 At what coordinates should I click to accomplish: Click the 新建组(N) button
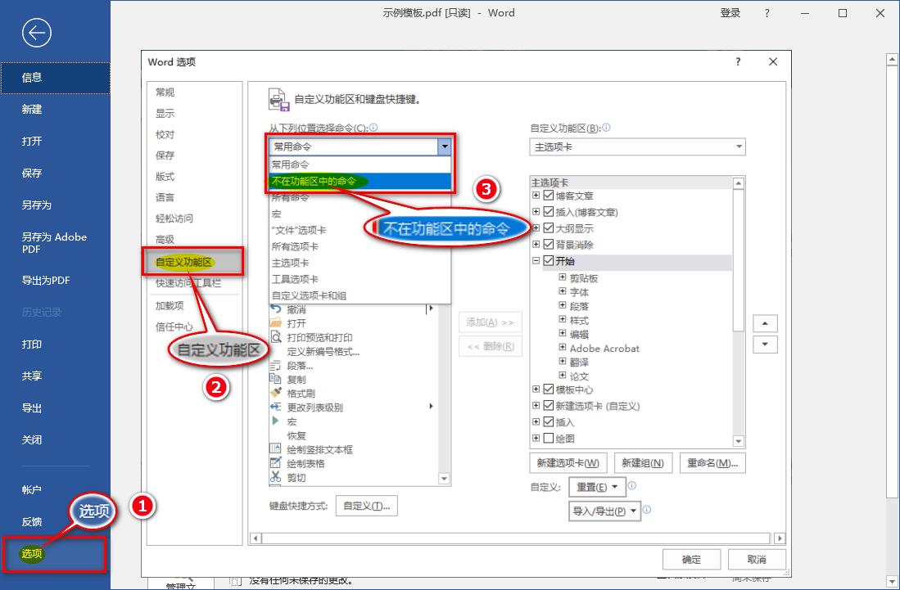643,462
